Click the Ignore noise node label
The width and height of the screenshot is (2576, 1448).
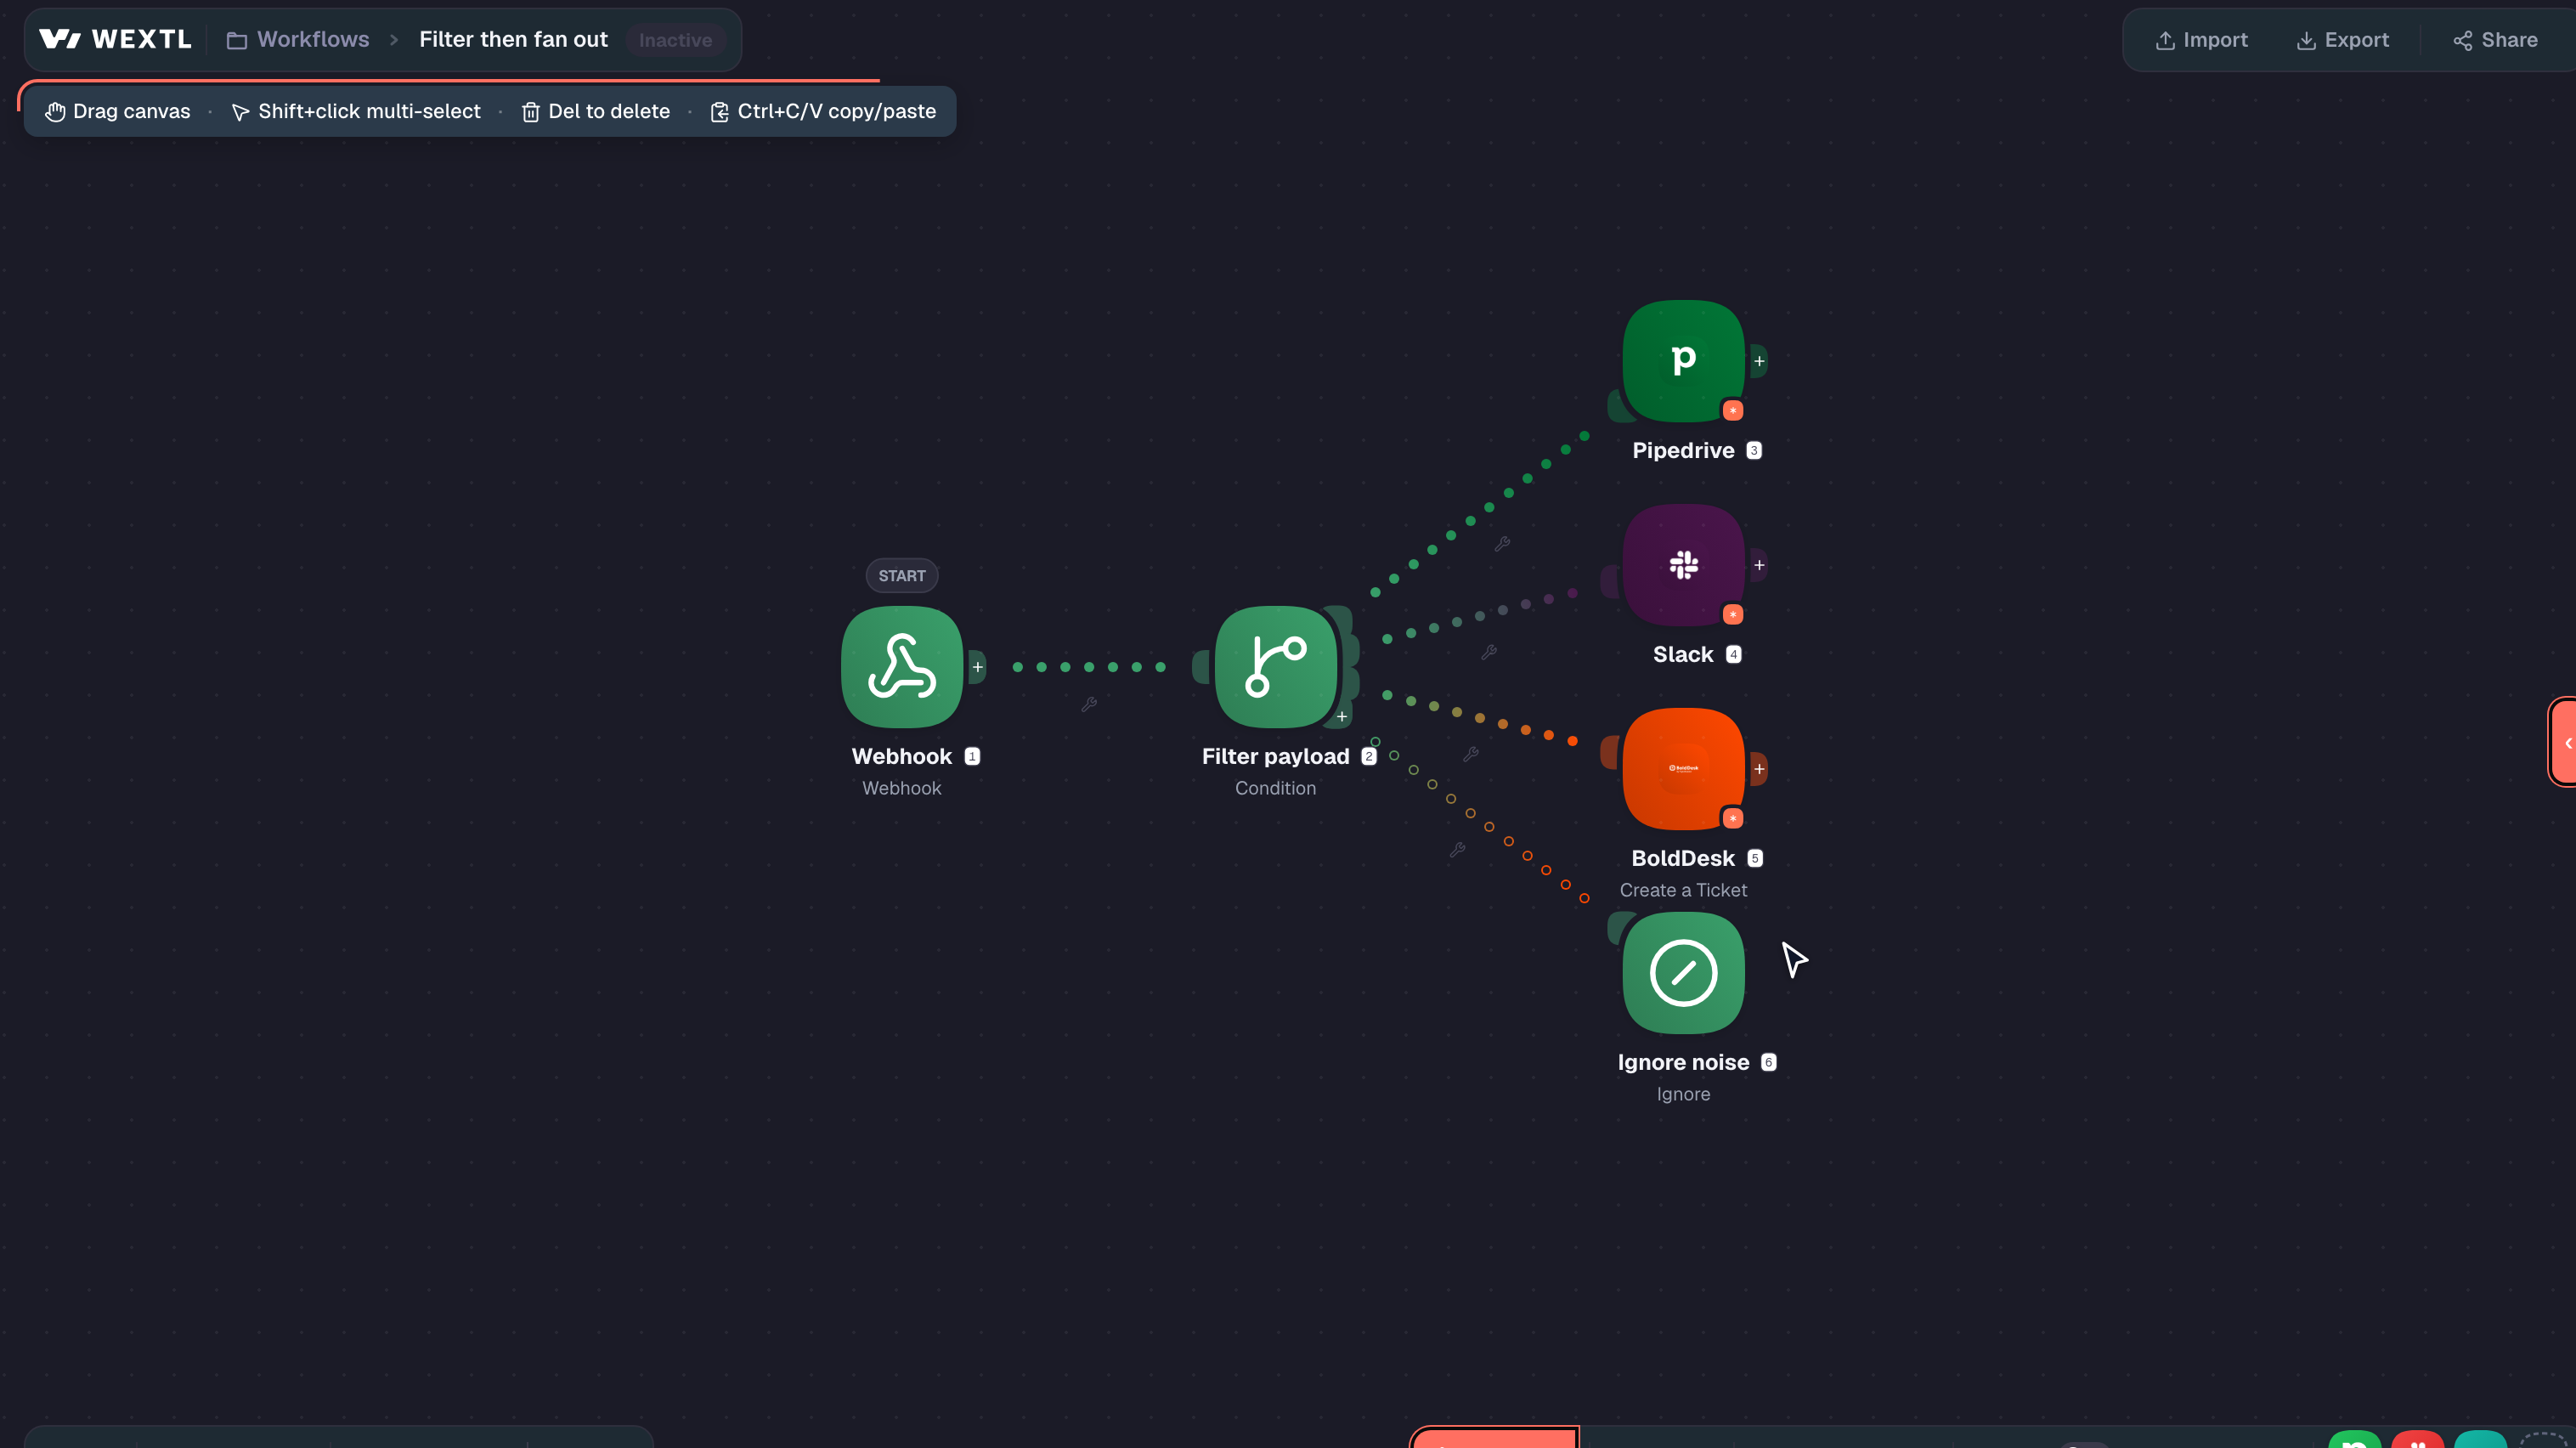pyautogui.click(x=1683, y=1062)
